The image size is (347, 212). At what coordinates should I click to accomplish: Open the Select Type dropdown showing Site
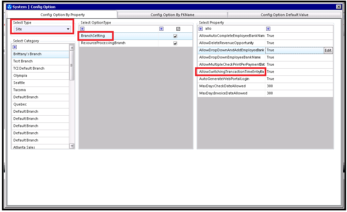pos(42,29)
